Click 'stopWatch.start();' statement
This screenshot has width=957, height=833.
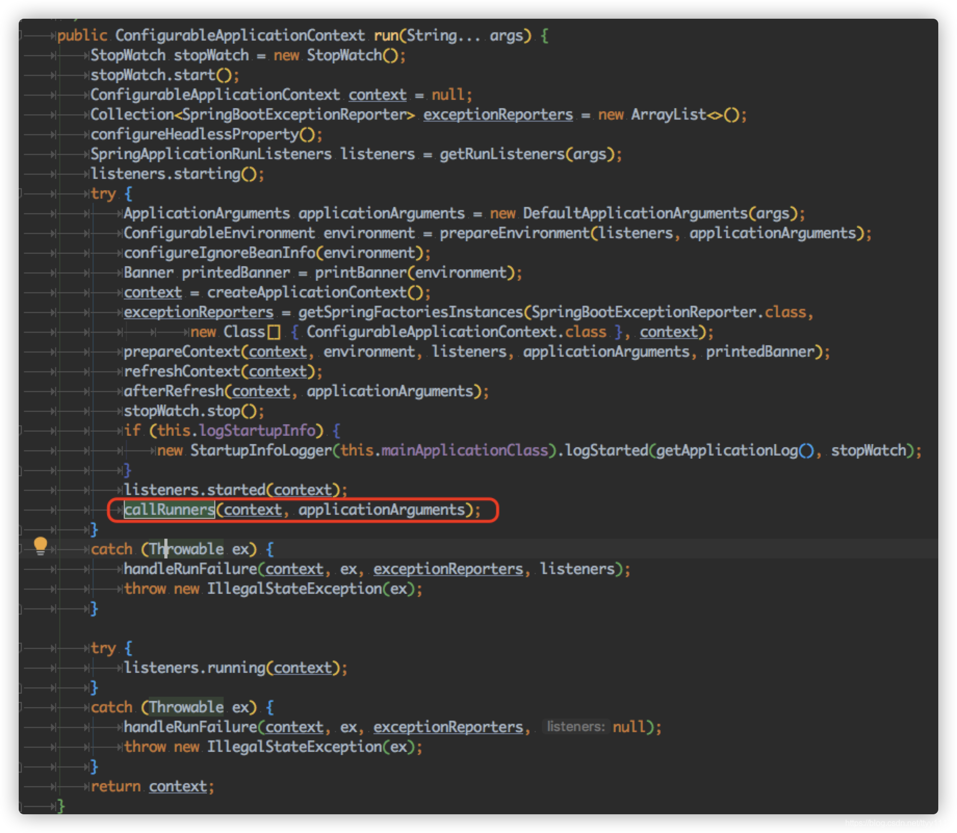165,75
